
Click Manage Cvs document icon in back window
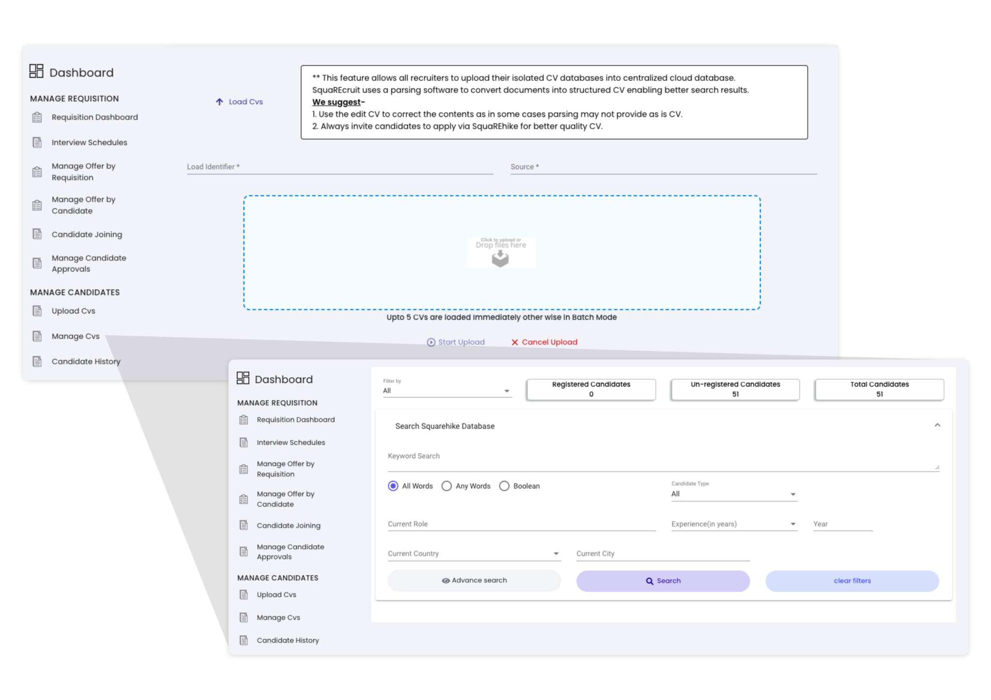(37, 336)
